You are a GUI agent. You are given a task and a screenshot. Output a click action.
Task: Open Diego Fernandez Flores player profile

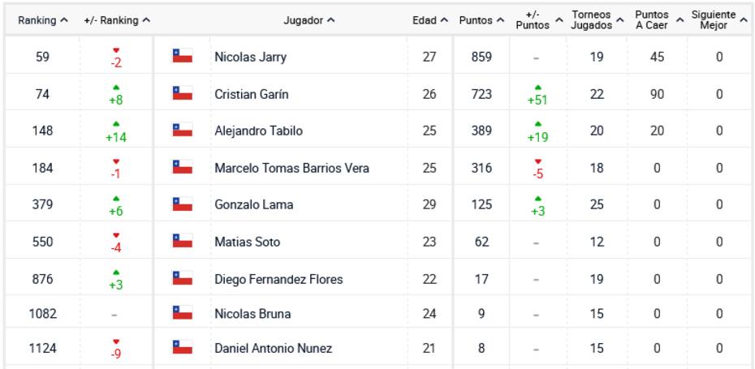pos(278,279)
